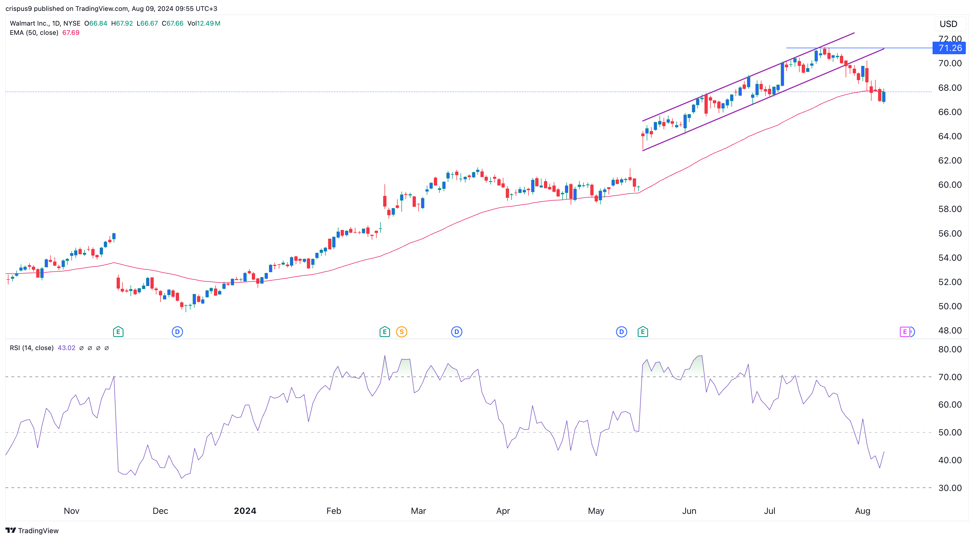The image size is (974, 540).
Task: Click the May label on time axis
Action: point(596,511)
